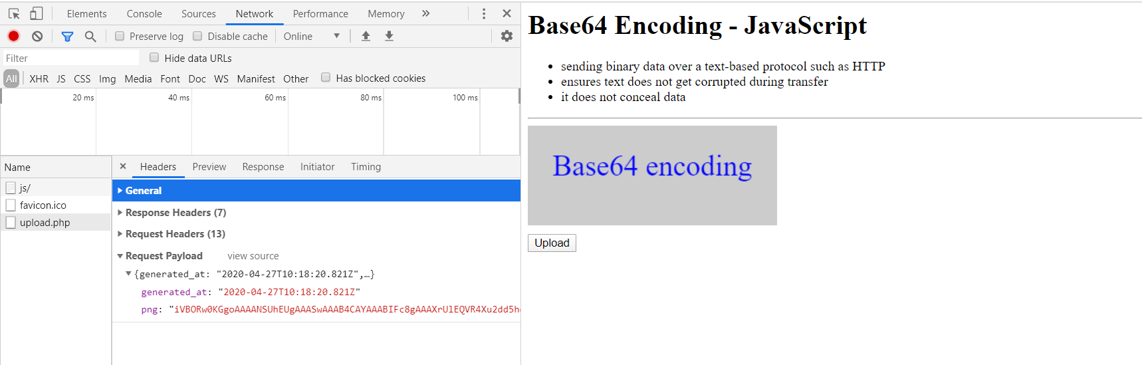The image size is (1142, 365).
Task: Stop recording the network log
Action: click(x=13, y=36)
